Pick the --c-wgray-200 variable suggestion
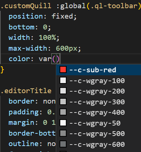This screenshot has width=141, height=152. [x=99, y=91]
